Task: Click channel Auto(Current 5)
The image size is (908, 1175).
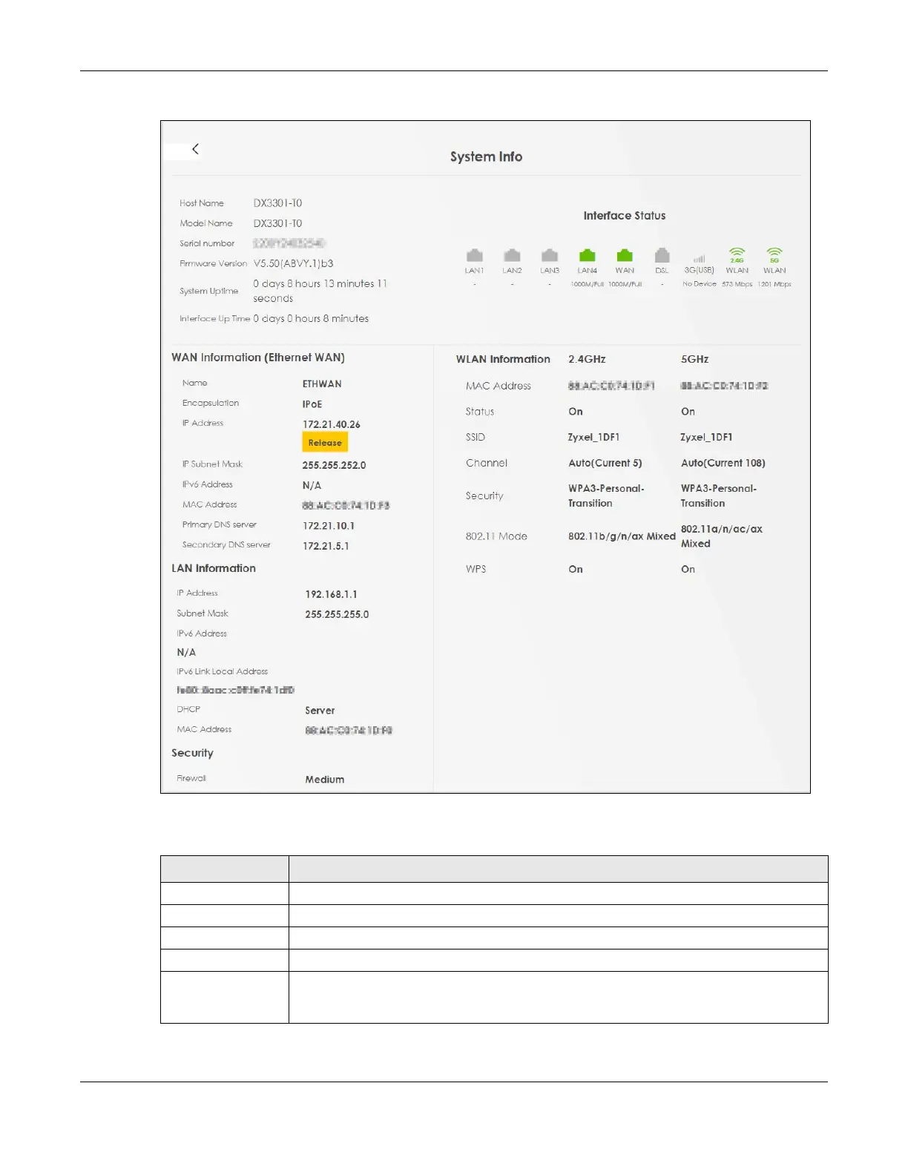Action: pyautogui.click(x=605, y=463)
